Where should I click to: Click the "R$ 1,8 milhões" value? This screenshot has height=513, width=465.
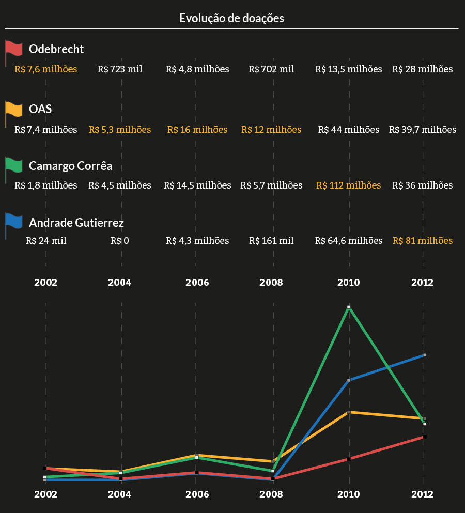[46, 185]
